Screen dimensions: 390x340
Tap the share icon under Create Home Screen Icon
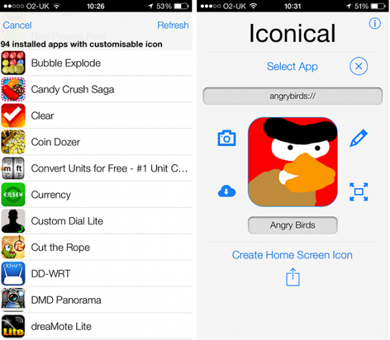coord(292,277)
